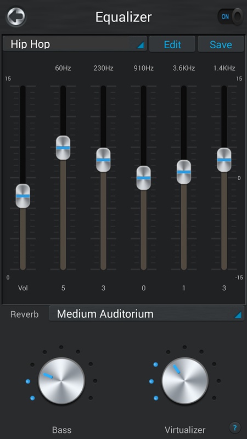This screenshot has width=247, height=439.
Task: Open the help question mark icon
Action: click(x=235, y=427)
